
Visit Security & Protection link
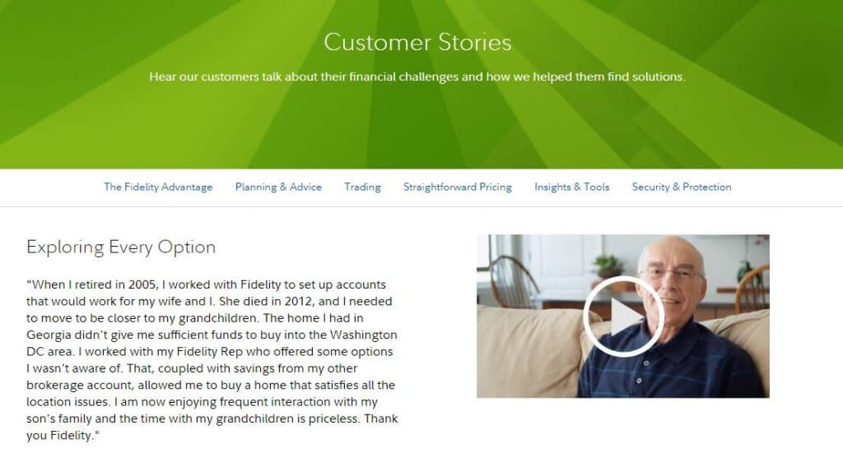[x=682, y=187]
